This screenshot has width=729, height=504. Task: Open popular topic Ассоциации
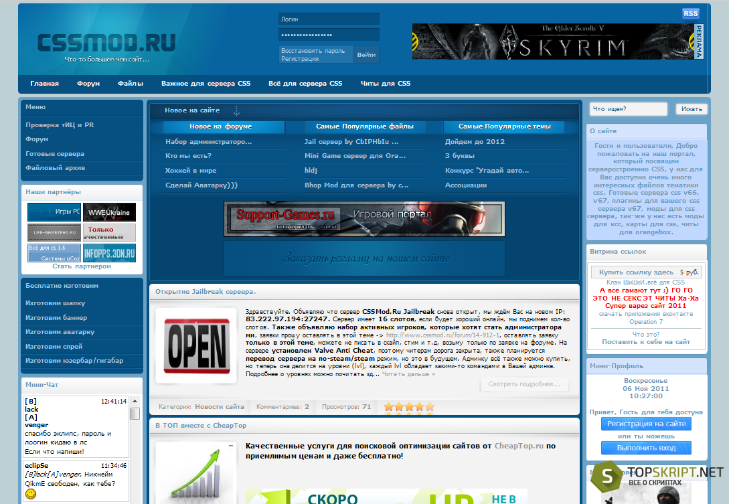[466, 185]
